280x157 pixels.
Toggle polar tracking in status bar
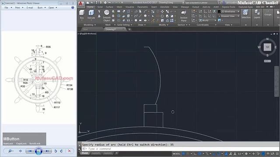tap(200, 154)
